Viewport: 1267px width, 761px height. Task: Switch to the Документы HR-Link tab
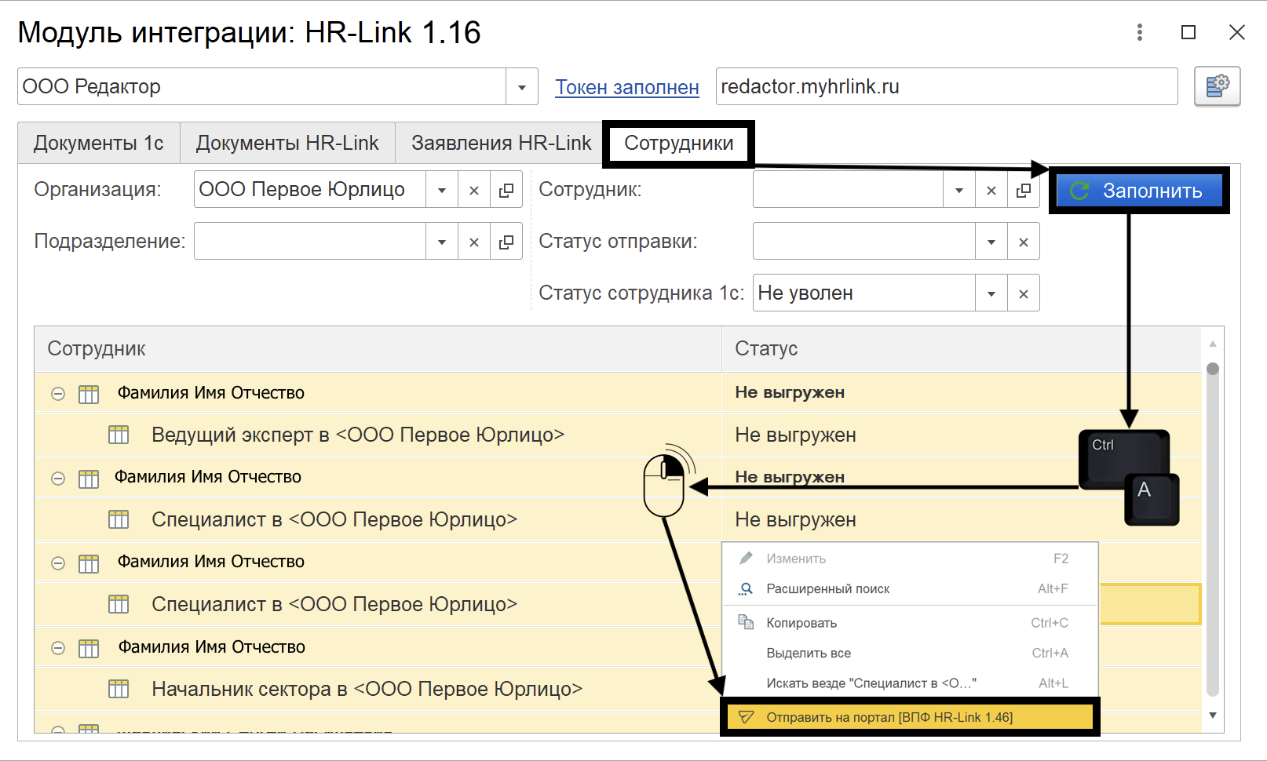287,143
